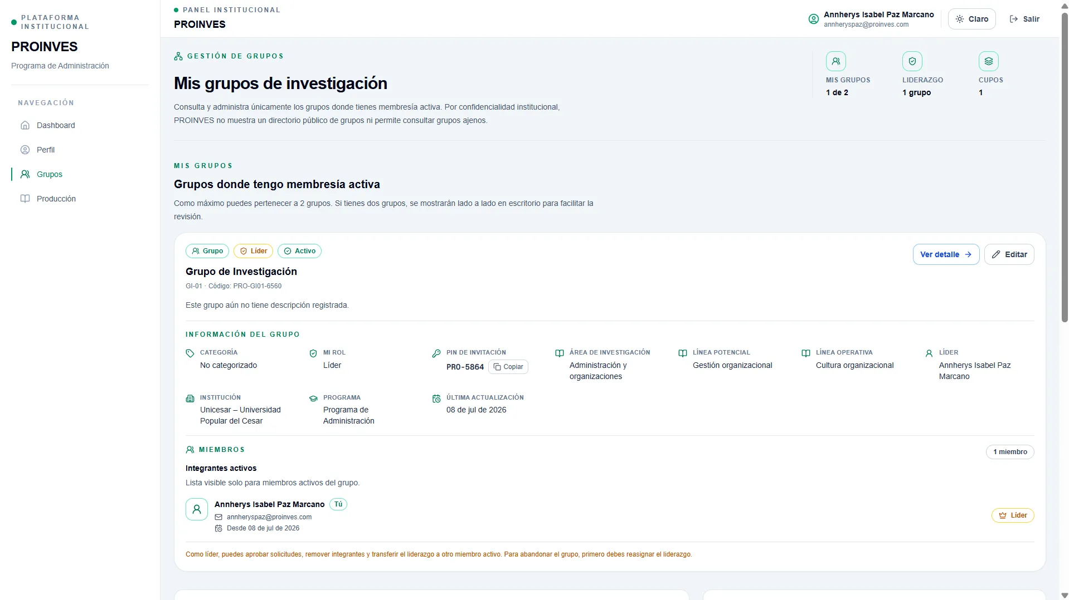Image resolution: width=1069 pixels, height=600 pixels.
Task: Click Ver detalle button
Action: (x=946, y=254)
